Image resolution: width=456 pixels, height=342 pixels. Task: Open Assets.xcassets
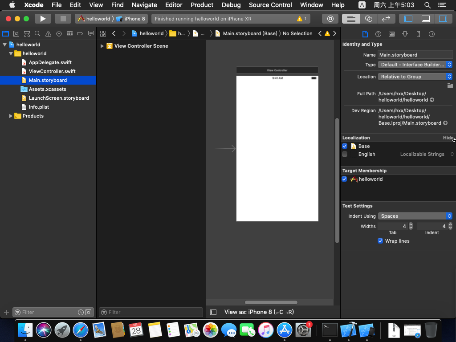coord(47,89)
